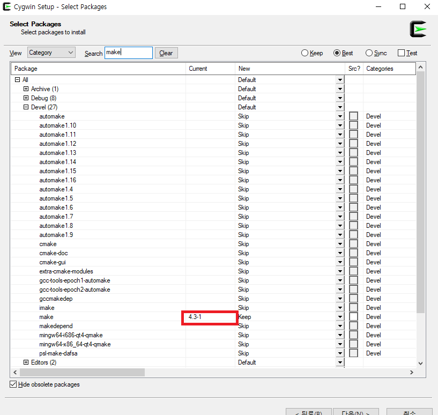Close the Cygwin Setup window
Image resolution: width=438 pixels, height=415 pixels.
427,6
